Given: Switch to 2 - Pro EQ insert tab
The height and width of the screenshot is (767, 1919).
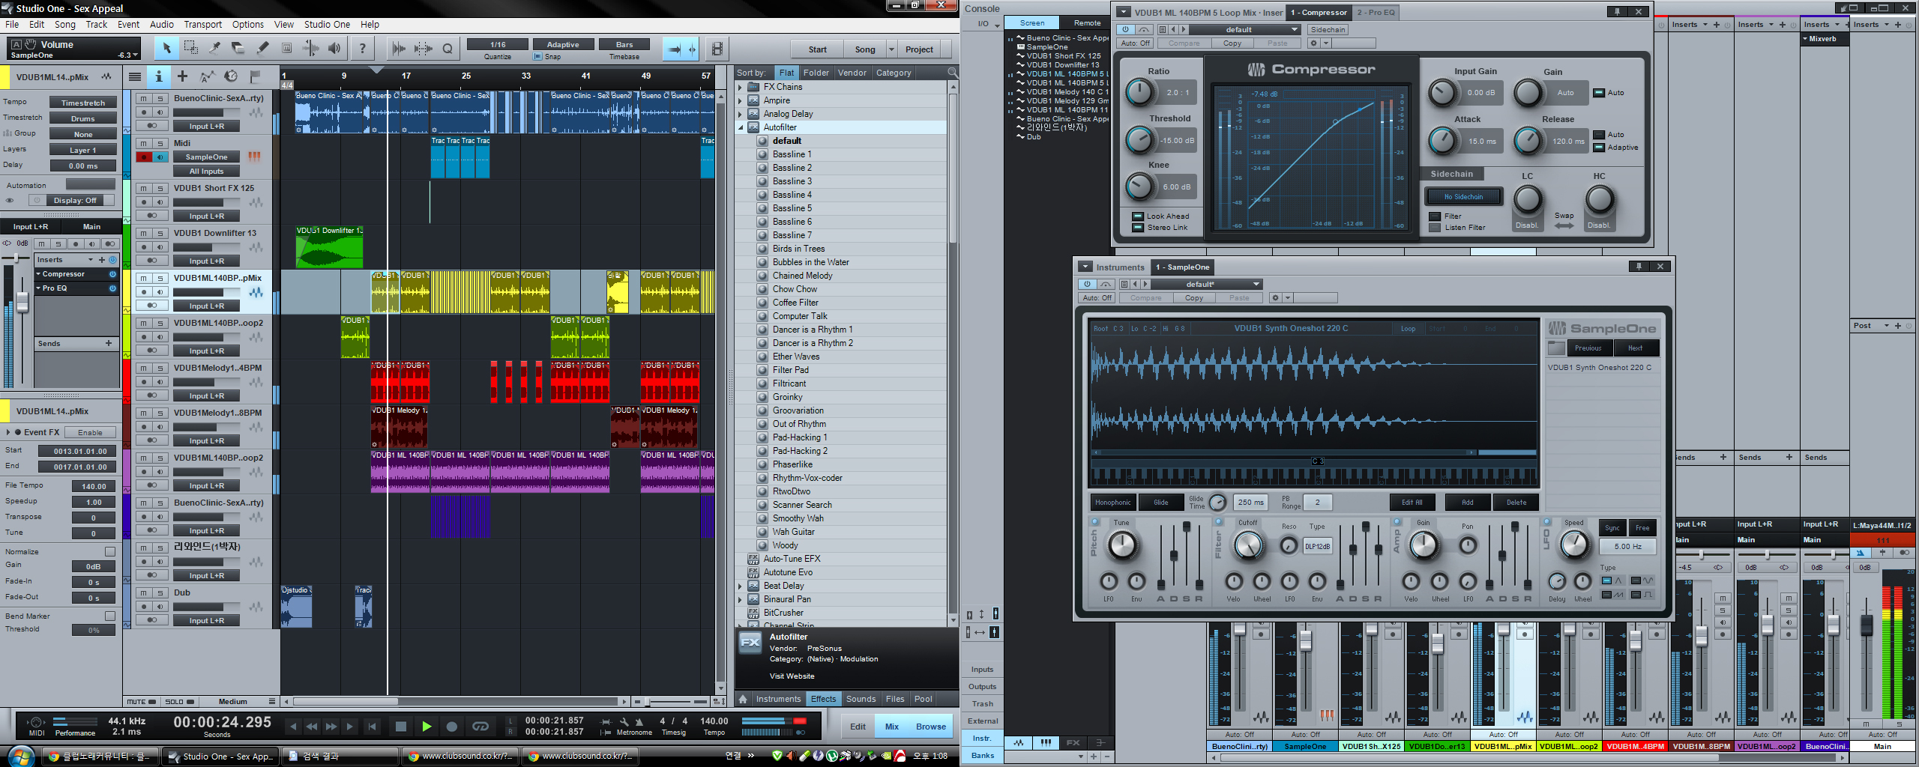Looking at the screenshot, I should click(1376, 12).
